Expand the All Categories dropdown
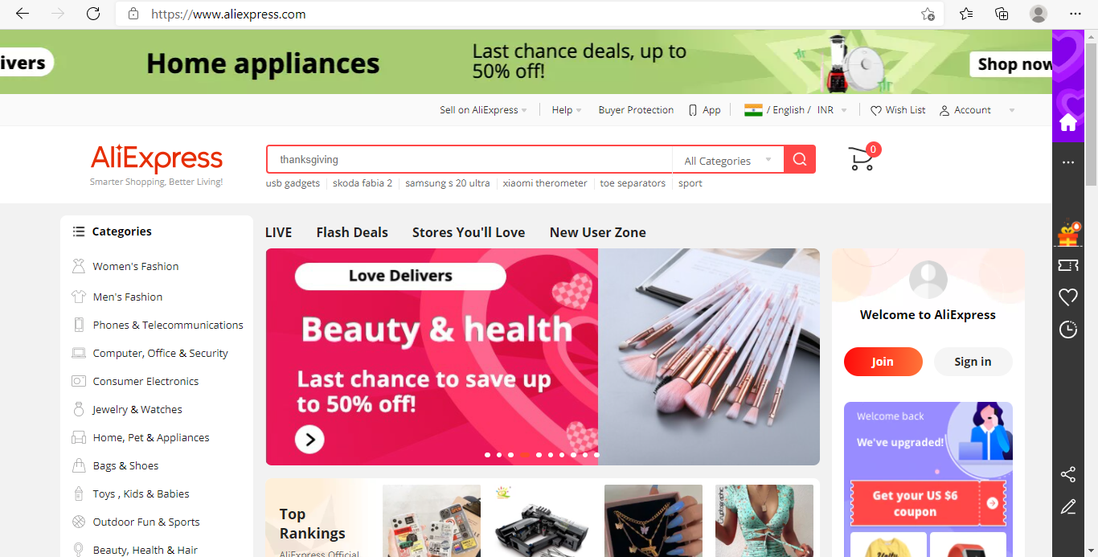 click(x=727, y=160)
